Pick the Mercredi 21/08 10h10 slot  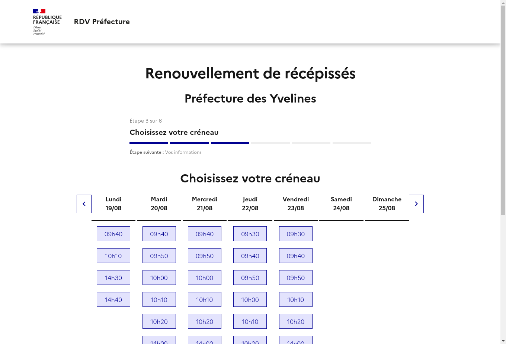coord(205,299)
